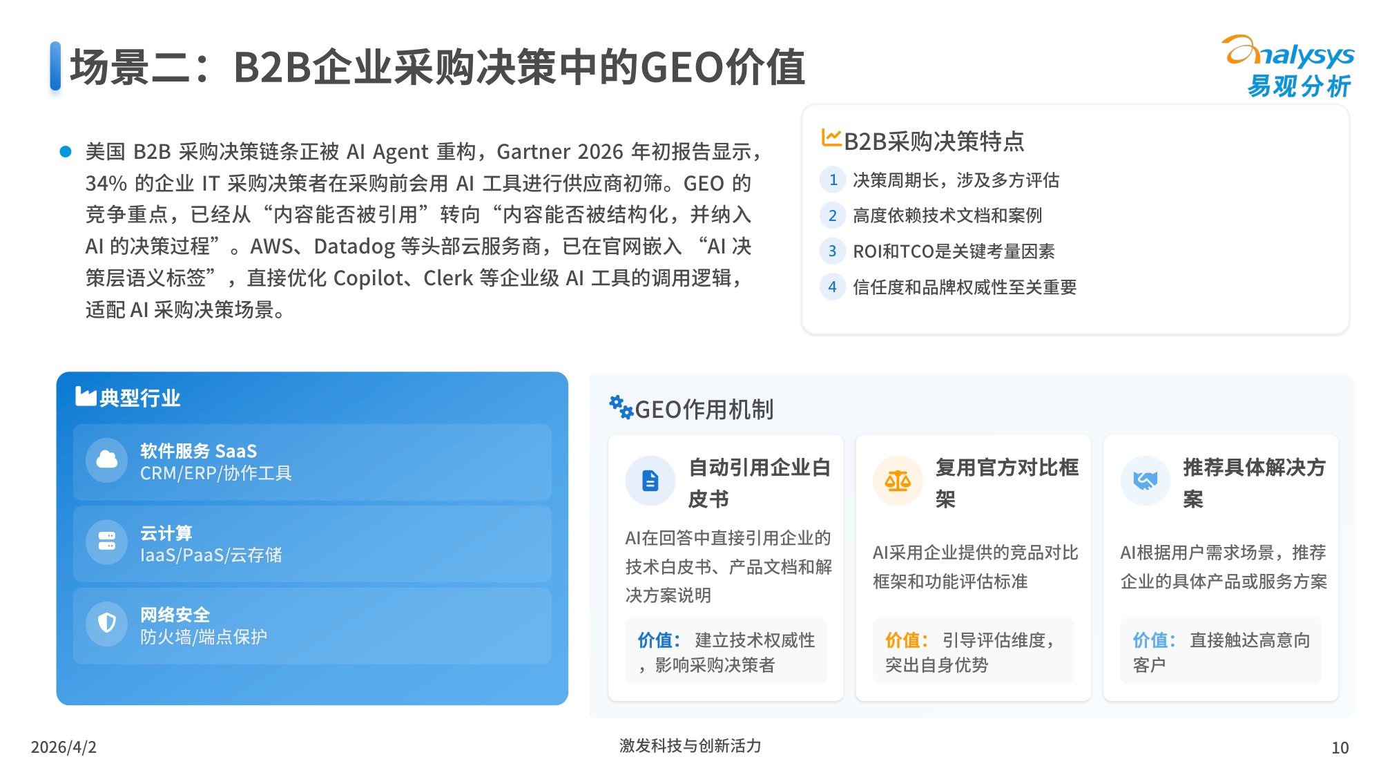Click the factory icon beside 典型行业

coord(86,396)
